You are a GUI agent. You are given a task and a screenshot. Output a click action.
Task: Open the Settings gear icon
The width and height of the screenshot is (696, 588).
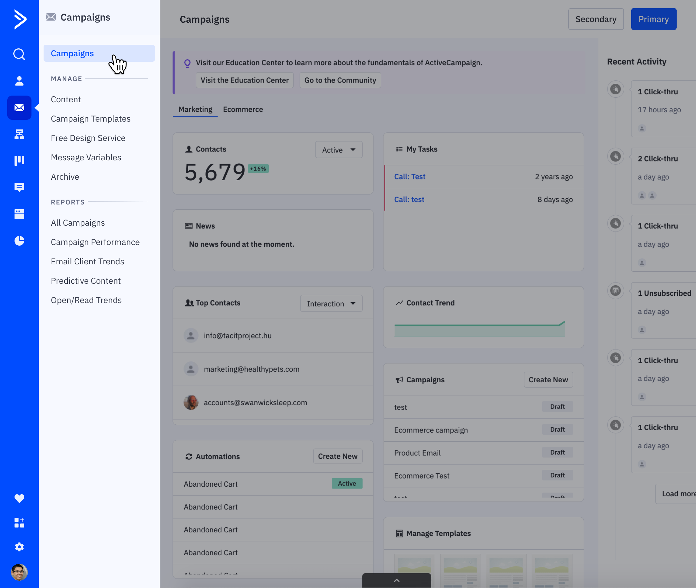point(19,547)
